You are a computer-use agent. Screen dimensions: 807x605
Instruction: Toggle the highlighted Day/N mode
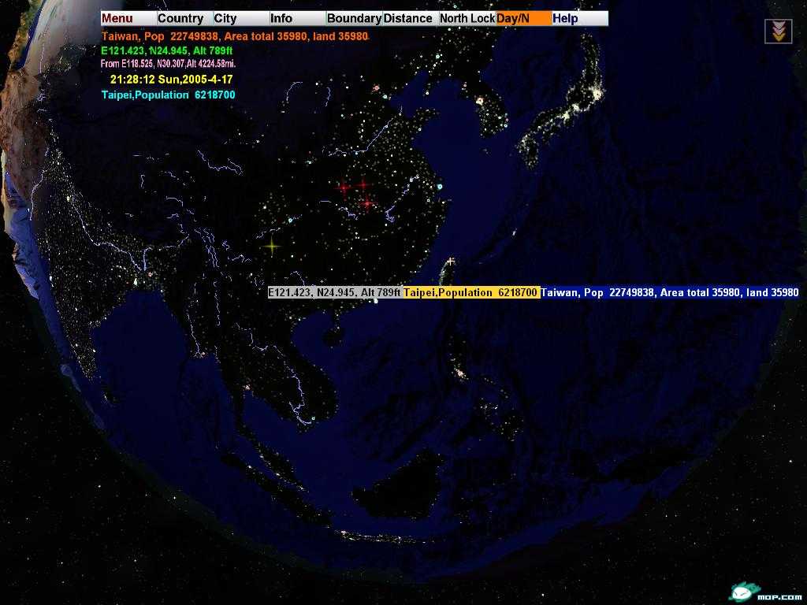pos(523,19)
